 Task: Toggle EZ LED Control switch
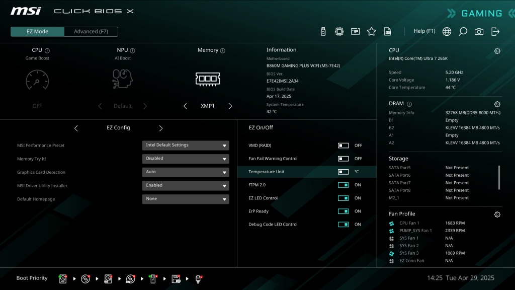pos(343,198)
